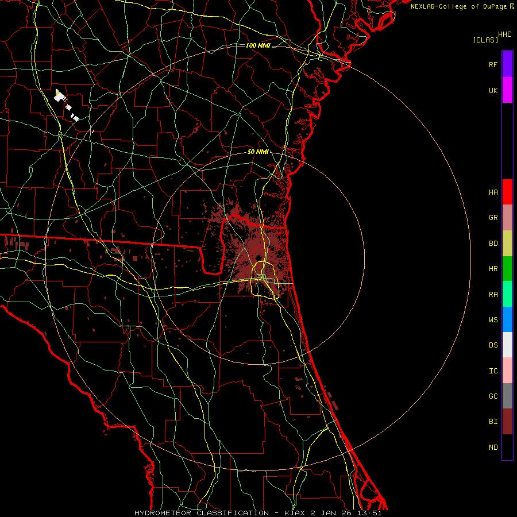Click the HA red legend swatch
The image size is (517, 517).
507,192
